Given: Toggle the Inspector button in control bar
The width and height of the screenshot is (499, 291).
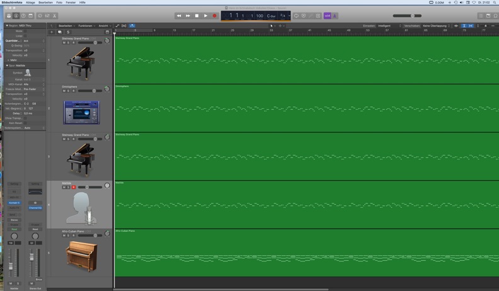Looking at the screenshot, I should pos(16,16).
